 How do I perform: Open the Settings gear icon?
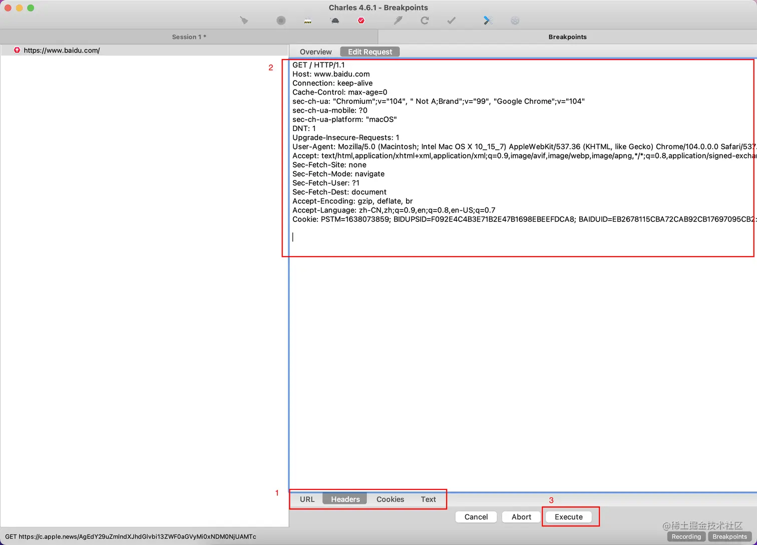tap(515, 20)
